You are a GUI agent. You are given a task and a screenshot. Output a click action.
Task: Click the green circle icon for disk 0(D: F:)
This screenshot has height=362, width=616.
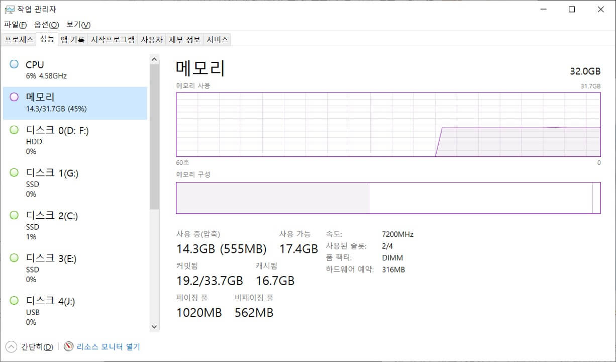click(14, 130)
